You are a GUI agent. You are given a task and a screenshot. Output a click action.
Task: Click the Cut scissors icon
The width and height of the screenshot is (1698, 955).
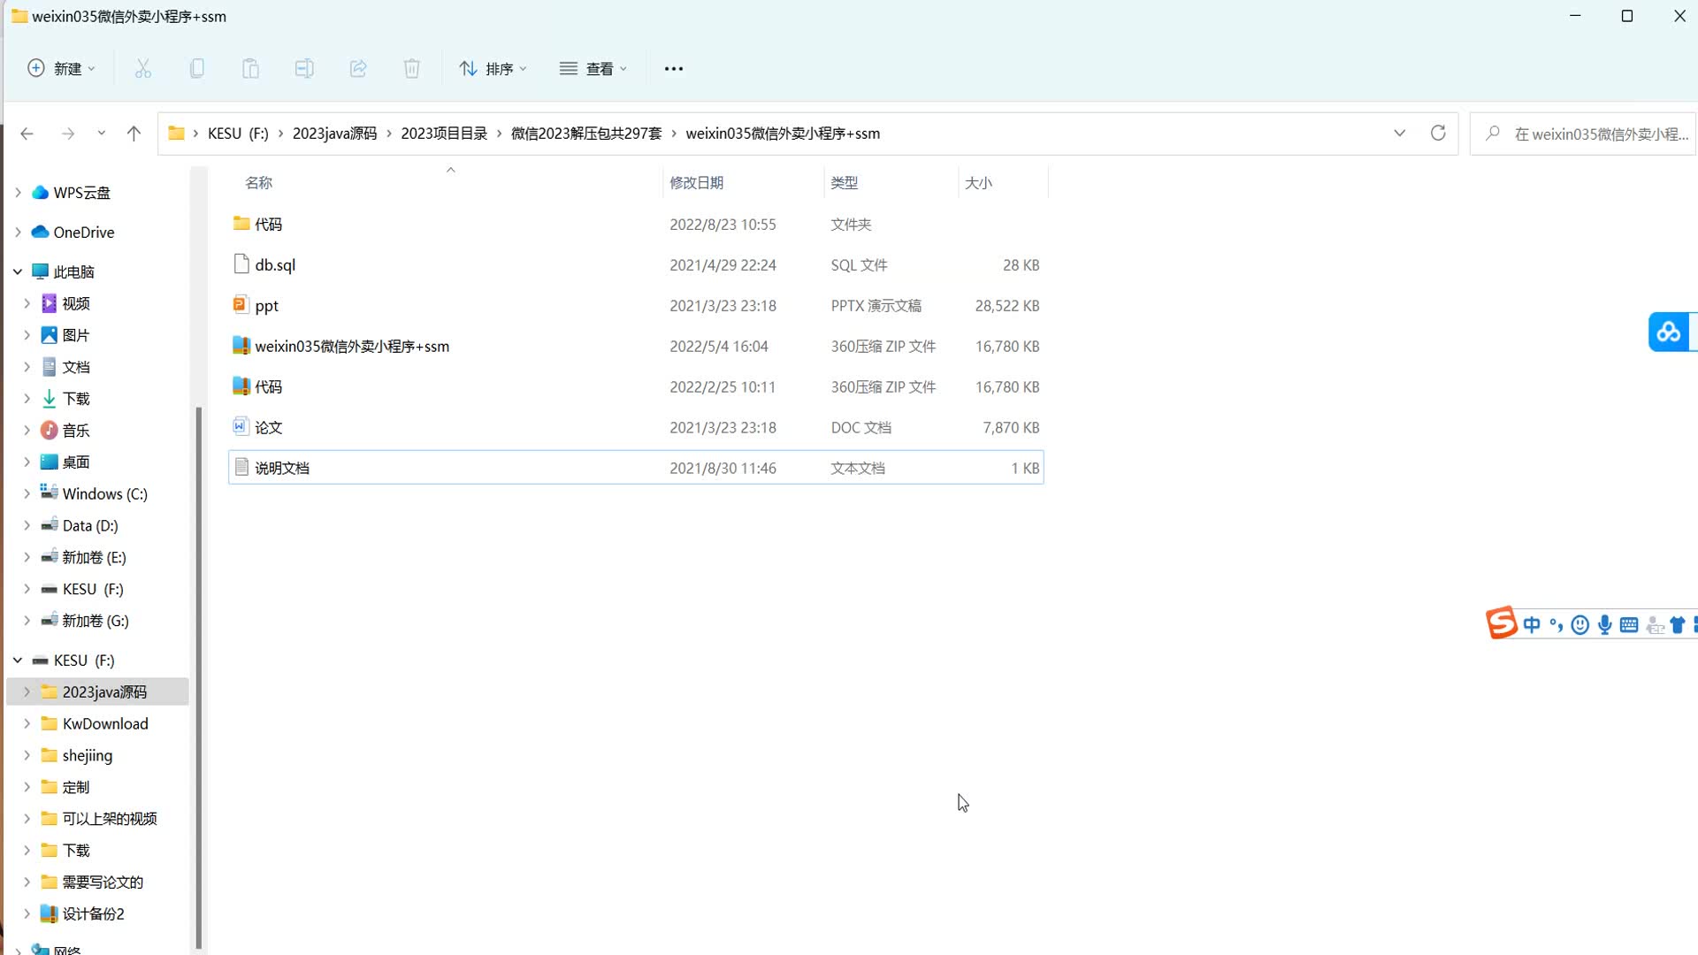(142, 69)
